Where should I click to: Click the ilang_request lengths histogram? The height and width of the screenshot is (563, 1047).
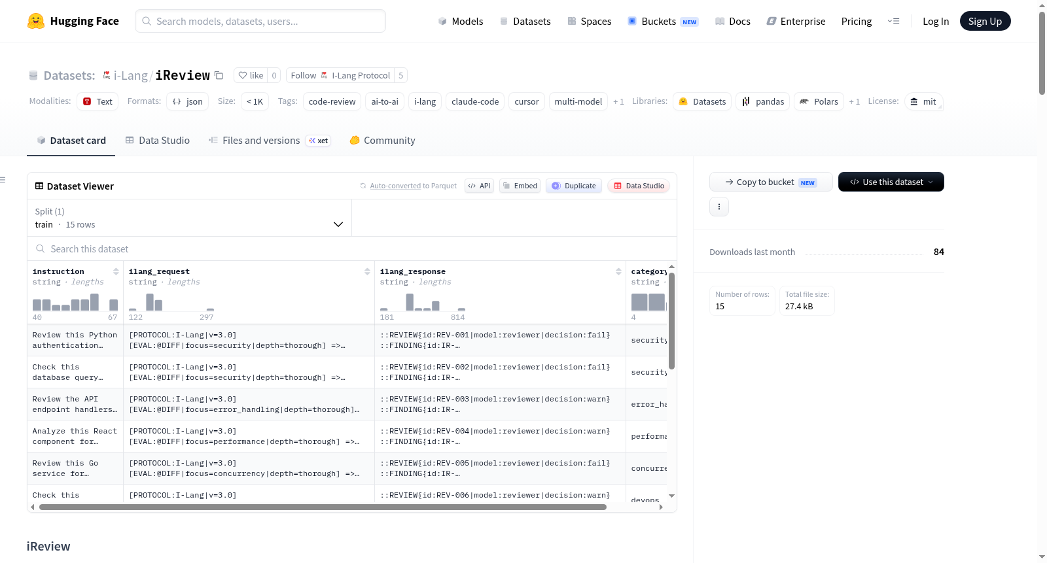point(171,302)
